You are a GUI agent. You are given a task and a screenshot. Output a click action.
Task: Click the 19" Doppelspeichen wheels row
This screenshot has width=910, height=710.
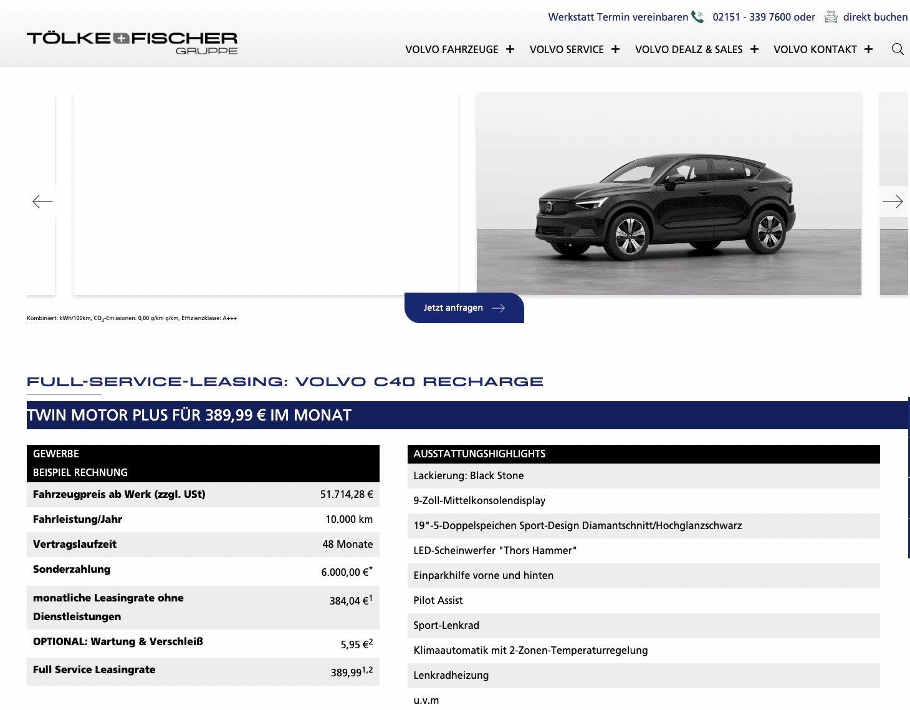pyautogui.click(x=643, y=526)
